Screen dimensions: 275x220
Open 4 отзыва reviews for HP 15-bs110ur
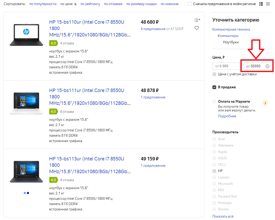coord(67,43)
